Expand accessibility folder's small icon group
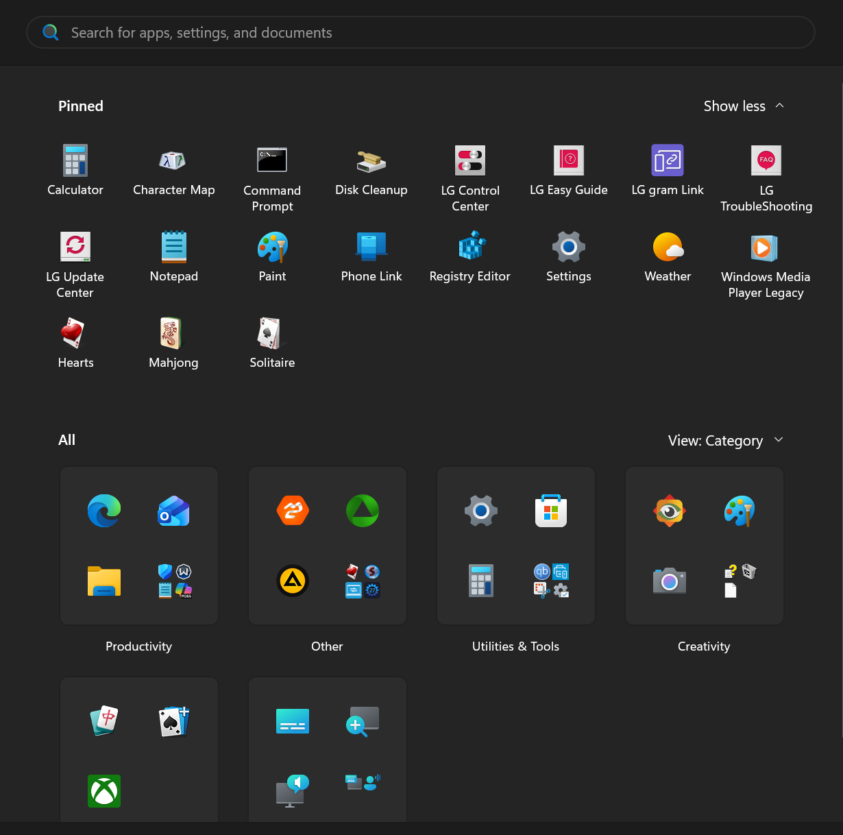The width and height of the screenshot is (843, 835). click(363, 782)
